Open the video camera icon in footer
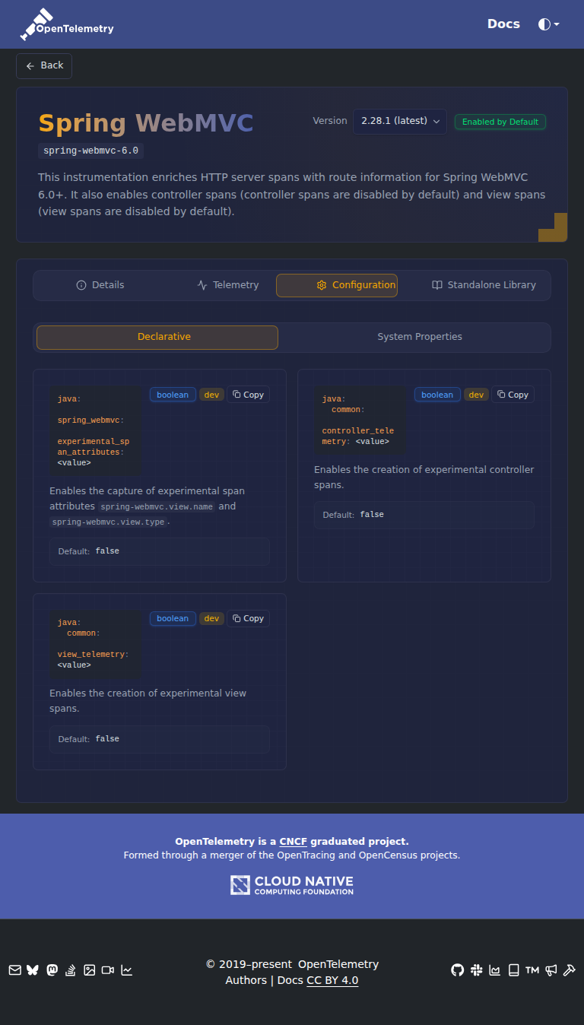Screen dimensions: 584x1025 (108, 970)
